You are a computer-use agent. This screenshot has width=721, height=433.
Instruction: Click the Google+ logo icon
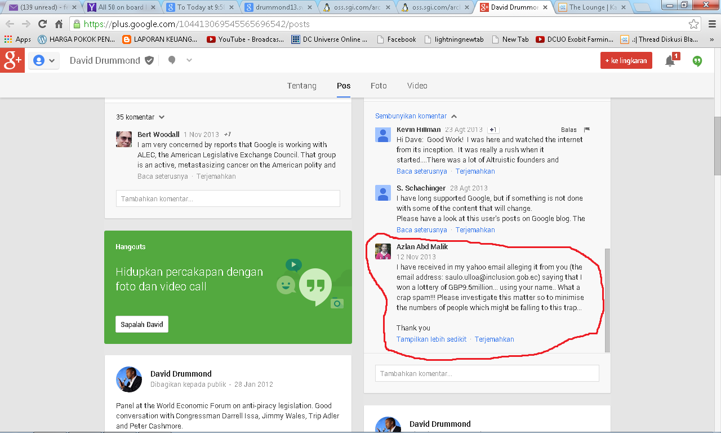(x=12, y=60)
